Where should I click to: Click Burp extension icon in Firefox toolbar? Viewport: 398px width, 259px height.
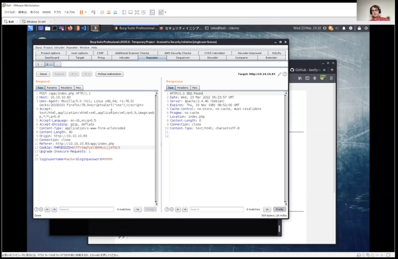point(322,78)
